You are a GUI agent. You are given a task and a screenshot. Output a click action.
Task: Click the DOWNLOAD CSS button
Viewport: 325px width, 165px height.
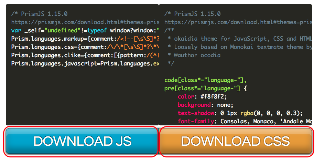(236, 141)
